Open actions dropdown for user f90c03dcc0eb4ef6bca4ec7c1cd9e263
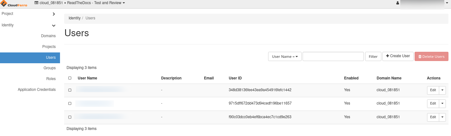451x136 pixels. 442,117
